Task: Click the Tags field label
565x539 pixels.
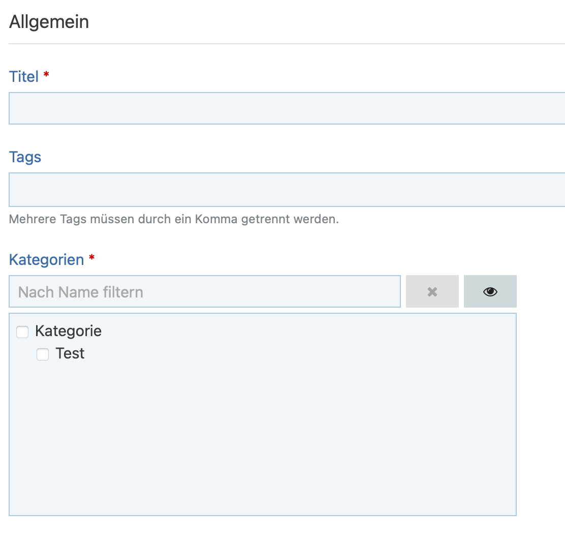Action: coord(25,157)
